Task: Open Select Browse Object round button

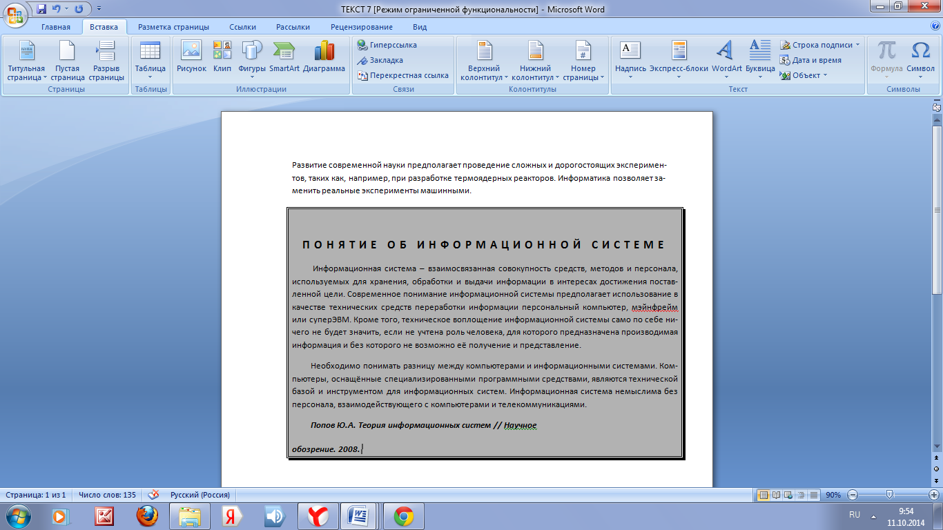Action: (937, 469)
